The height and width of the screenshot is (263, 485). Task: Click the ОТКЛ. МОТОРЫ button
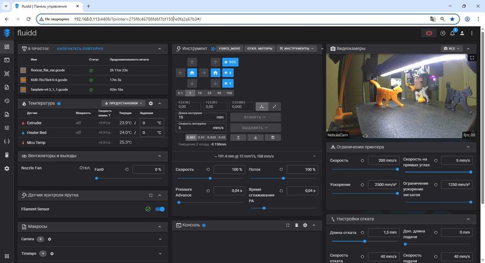tap(259, 49)
